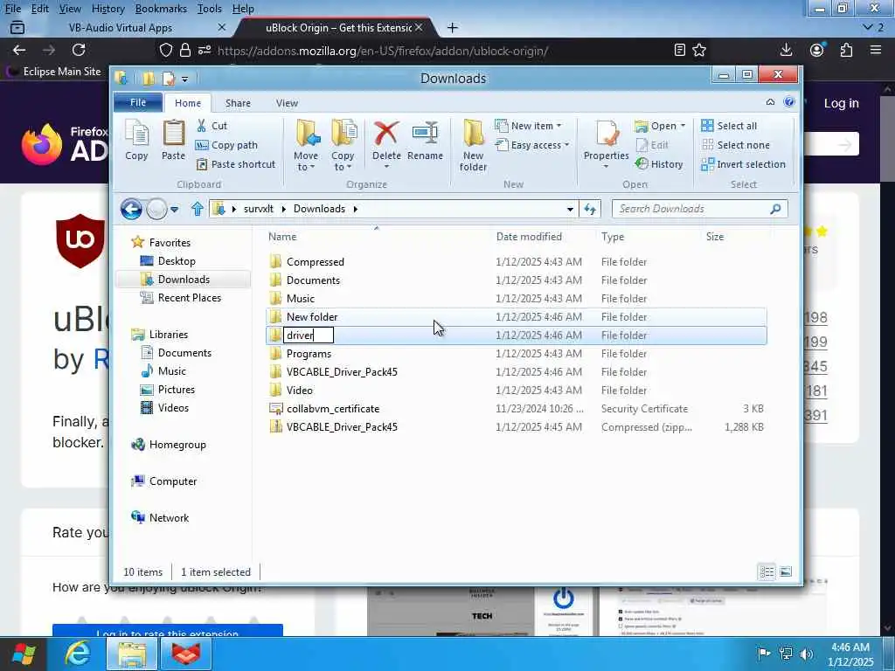The width and height of the screenshot is (895, 671).
Task: Go back with Explorer's blue arrow
Action: pyautogui.click(x=131, y=210)
